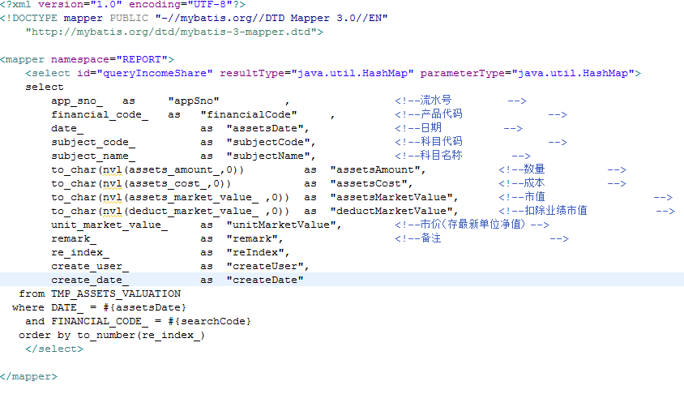
Task: Click the "reIndex" alias
Action: pos(254,253)
